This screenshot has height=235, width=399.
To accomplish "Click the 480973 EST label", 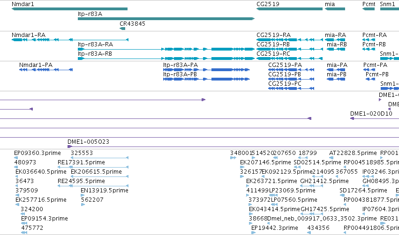I will pyautogui.click(x=25, y=162).
